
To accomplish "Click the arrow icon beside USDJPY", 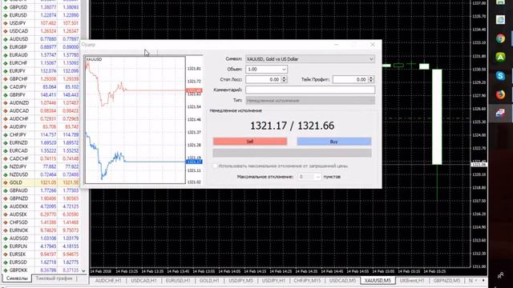I will tap(6, 23).
